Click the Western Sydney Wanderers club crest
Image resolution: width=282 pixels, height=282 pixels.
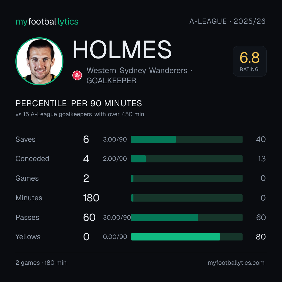(x=77, y=75)
